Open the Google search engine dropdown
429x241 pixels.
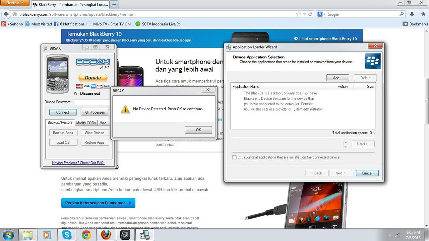click(x=321, y=14)
